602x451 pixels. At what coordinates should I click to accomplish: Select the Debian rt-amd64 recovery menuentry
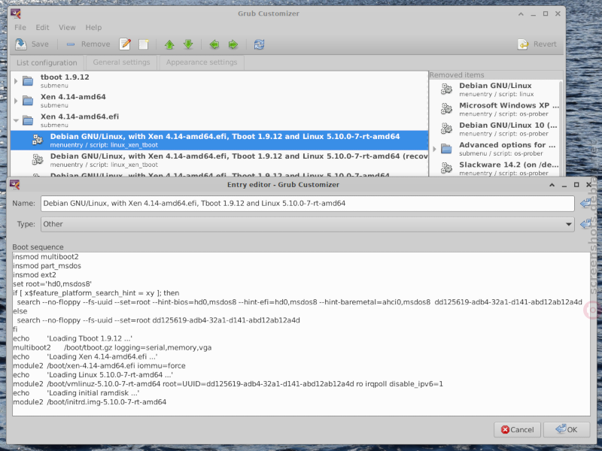point(219,160)
